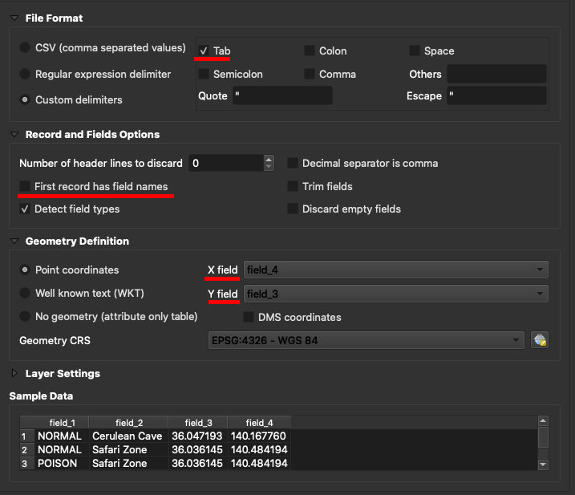The image size is (575, 495).
Task: Check First record has field names
Action: pos(26,186)
